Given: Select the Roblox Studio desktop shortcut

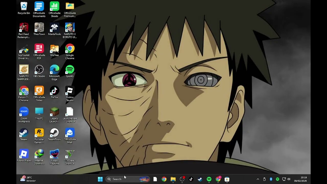Looking at the screenshot, I should (x=70, y=94).
